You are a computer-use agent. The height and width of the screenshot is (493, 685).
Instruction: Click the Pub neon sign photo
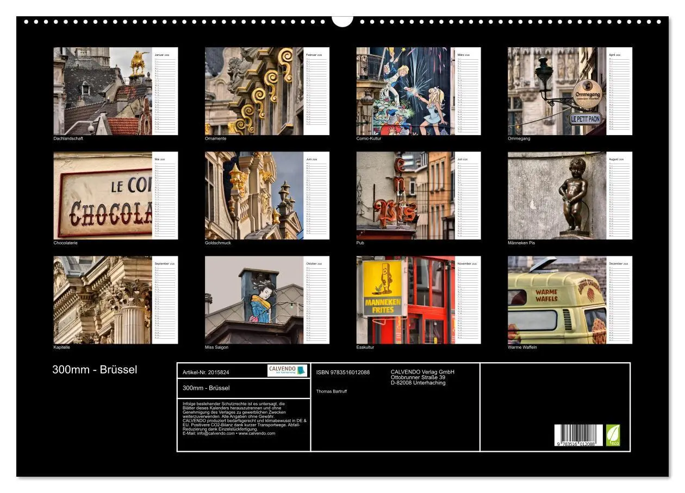(406, 195)
